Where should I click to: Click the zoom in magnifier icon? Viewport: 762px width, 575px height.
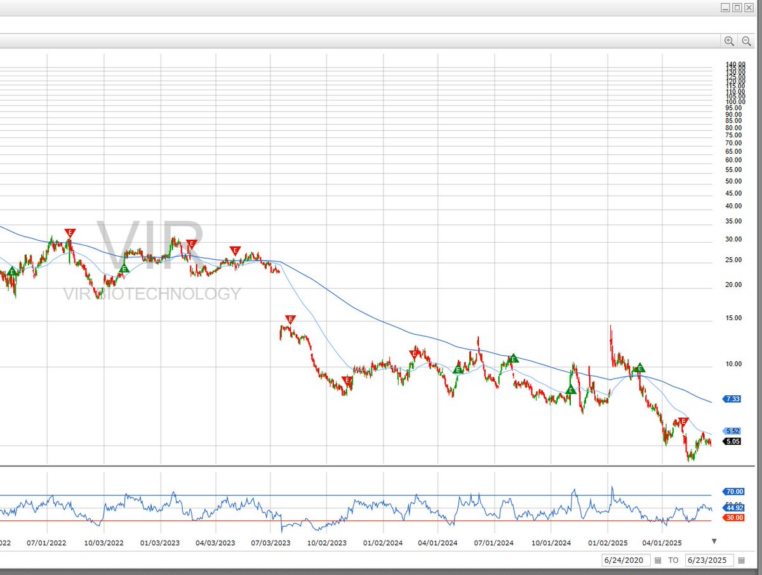pos(729,41)
